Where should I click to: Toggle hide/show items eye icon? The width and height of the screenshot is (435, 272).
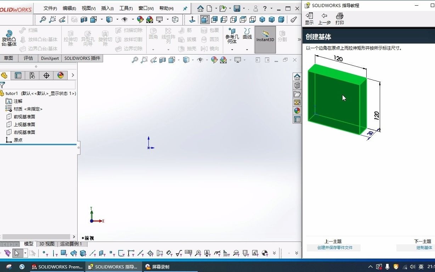click(200, 60)
